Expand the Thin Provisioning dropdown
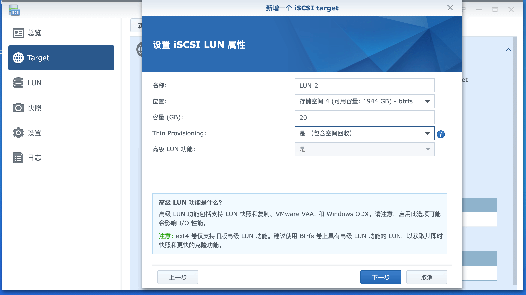Screen dimensions: 526x295 coord(364,133)
